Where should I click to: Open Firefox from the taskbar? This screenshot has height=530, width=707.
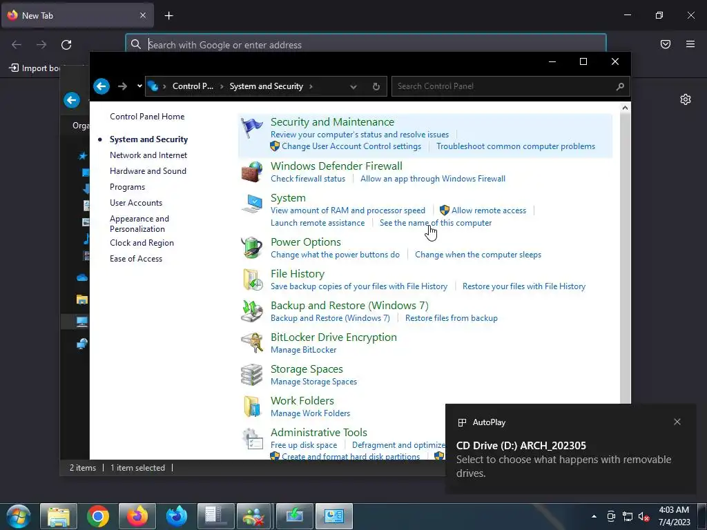coord(137,516)
